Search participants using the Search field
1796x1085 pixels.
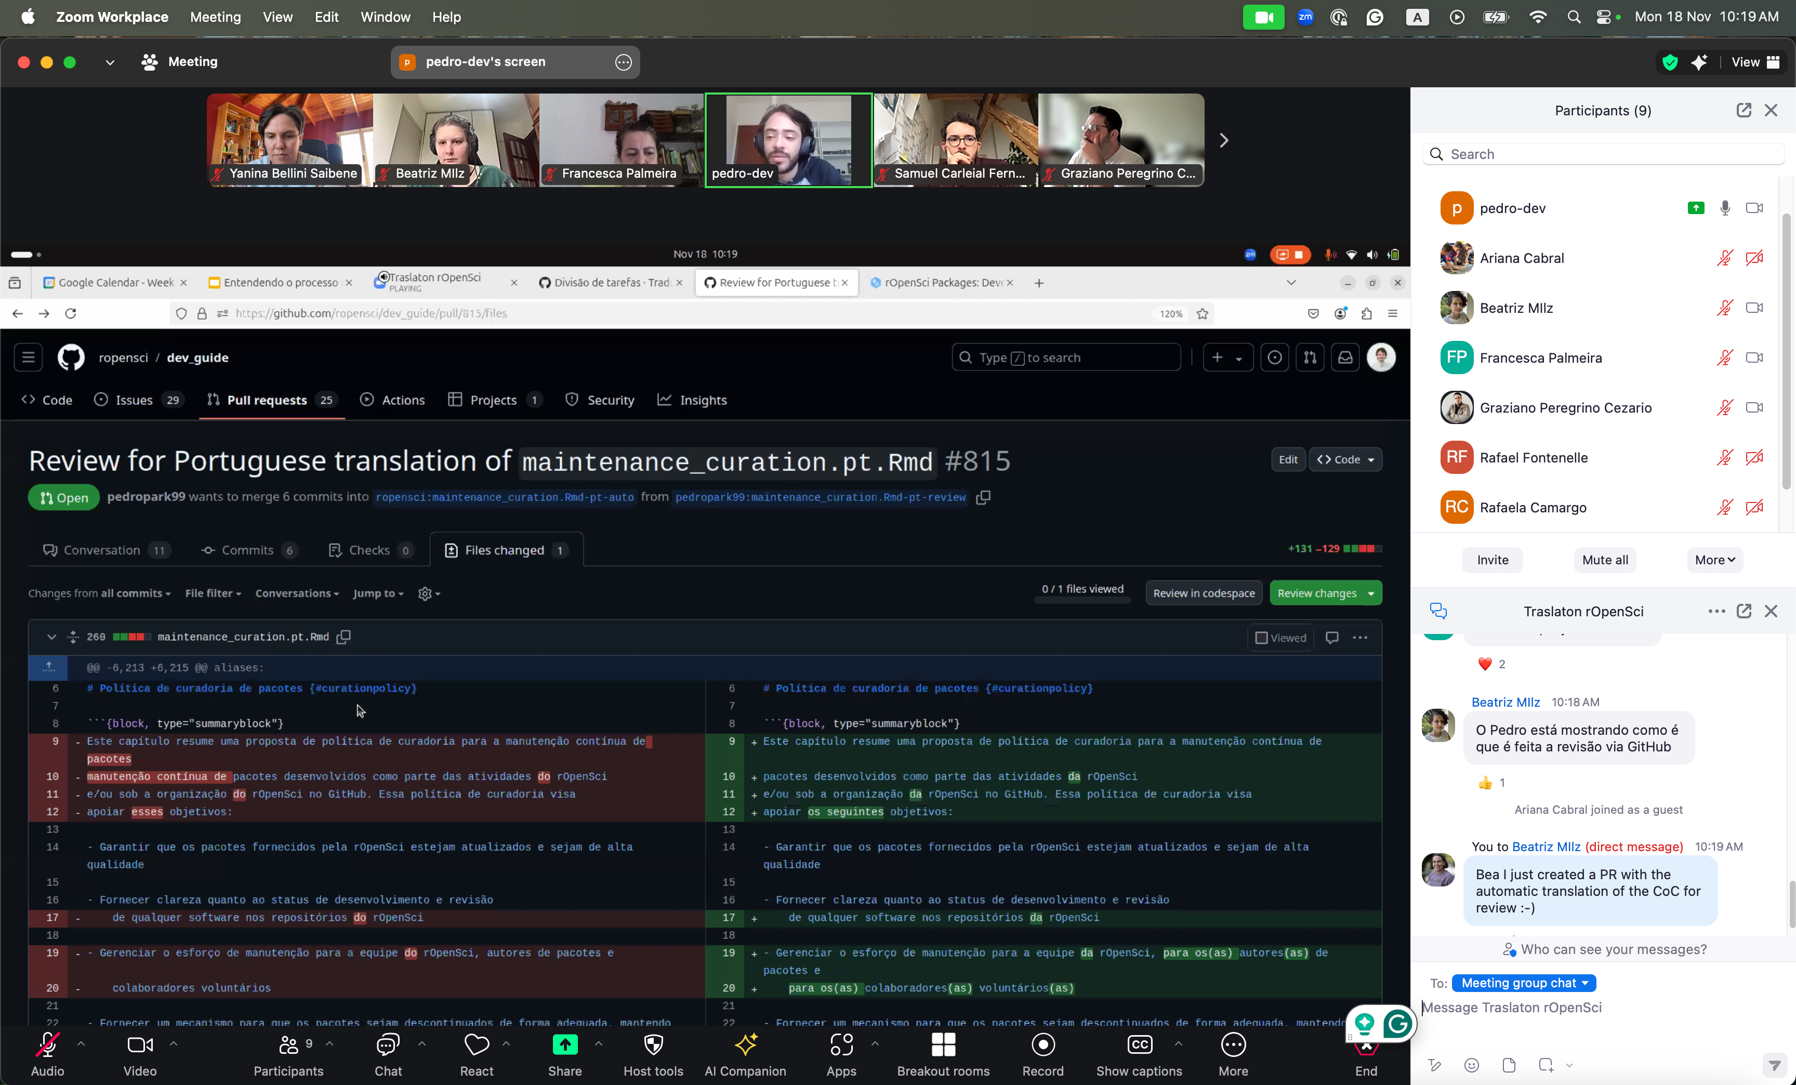coord(1603,154)
